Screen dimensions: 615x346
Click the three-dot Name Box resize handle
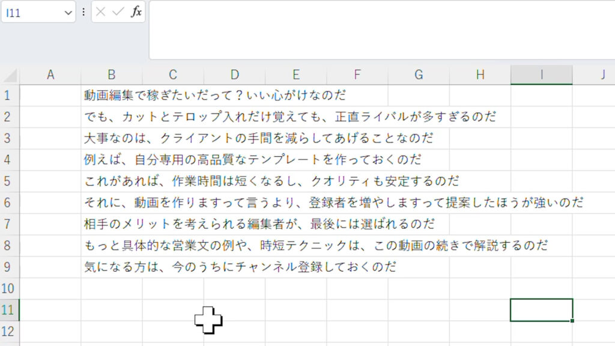[x=83, y=12]
